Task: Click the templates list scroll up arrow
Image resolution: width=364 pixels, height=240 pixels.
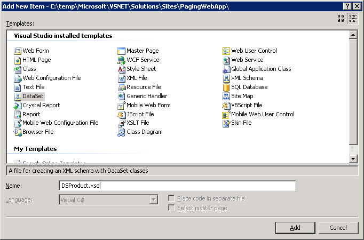Action: click(353, 35)
